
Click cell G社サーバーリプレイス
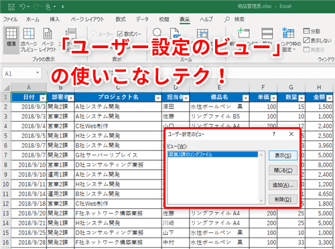coord(118,155)
